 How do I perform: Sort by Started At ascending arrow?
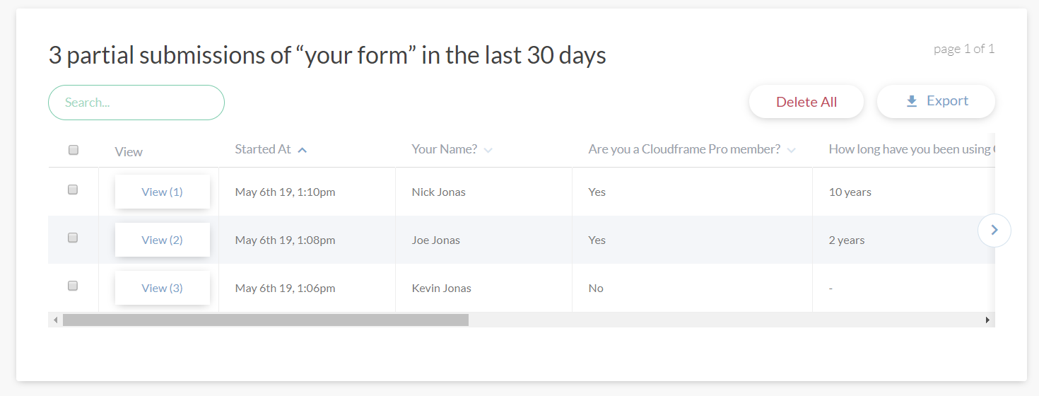[302, 150]
